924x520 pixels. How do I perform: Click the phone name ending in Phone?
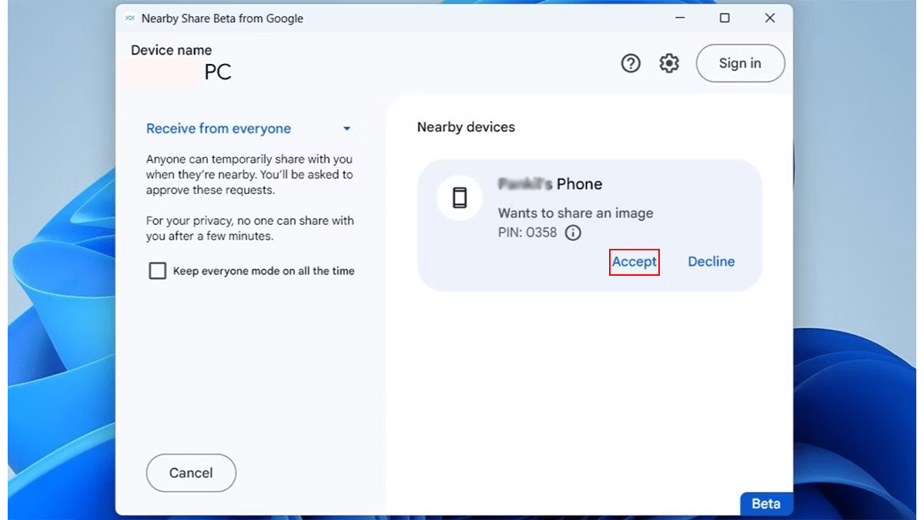pos(550,184)
